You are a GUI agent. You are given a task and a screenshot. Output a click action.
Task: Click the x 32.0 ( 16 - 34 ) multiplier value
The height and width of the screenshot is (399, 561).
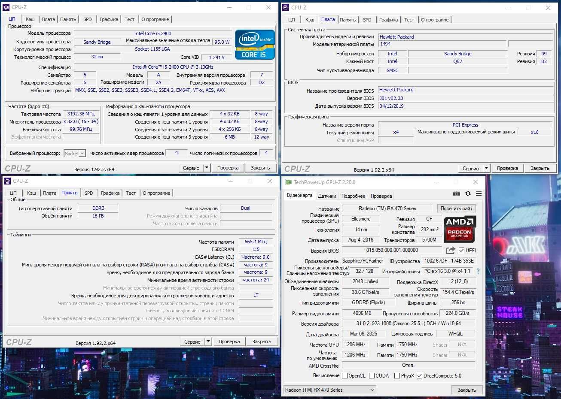pyautogui.click(x=81, y=121)
